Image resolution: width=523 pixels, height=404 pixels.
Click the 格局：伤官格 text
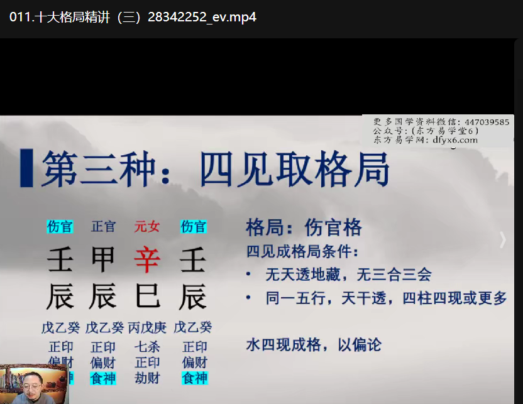[x=304, y=227]
